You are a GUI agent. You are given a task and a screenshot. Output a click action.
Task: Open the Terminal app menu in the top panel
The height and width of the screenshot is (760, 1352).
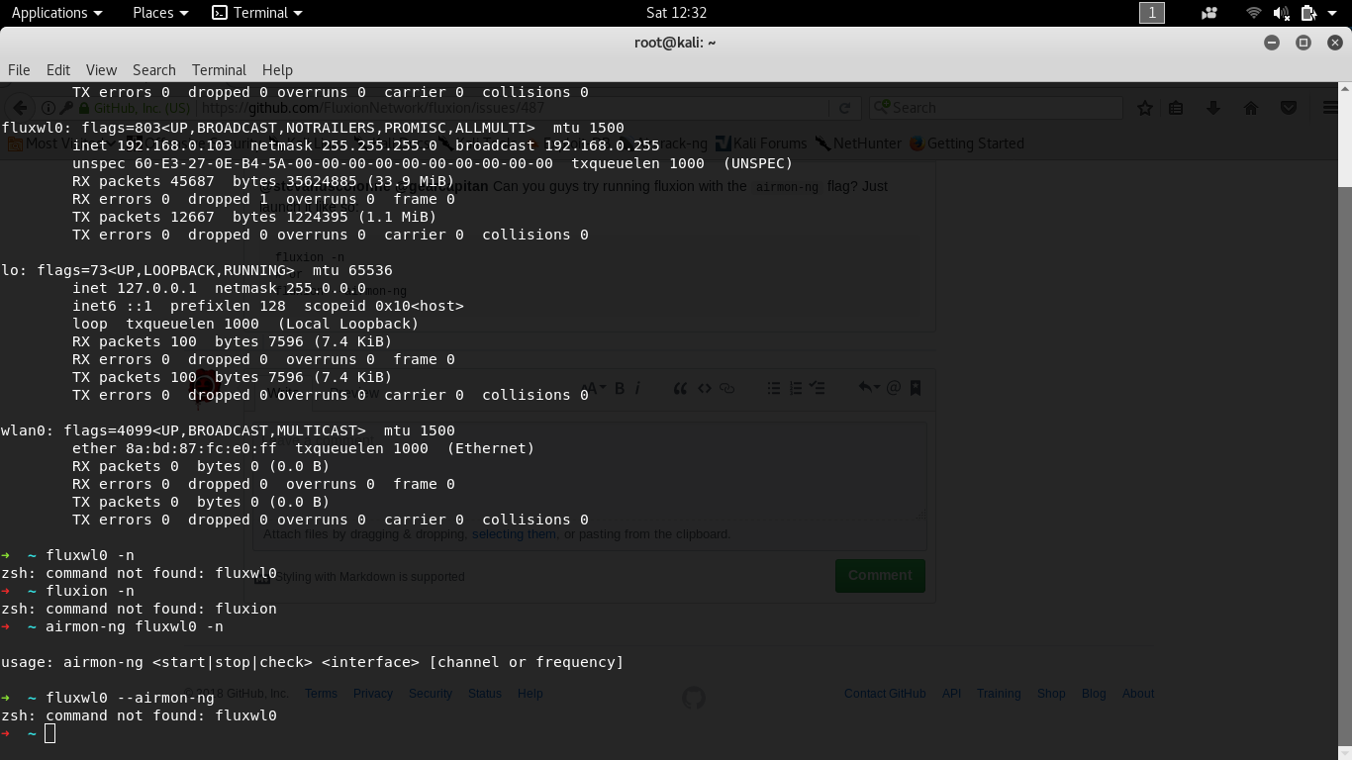point(257,13)
